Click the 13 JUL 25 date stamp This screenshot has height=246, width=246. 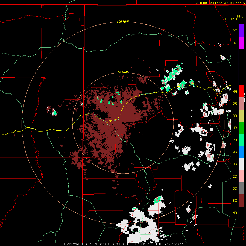pyautogui.click(x=160, y=244)
